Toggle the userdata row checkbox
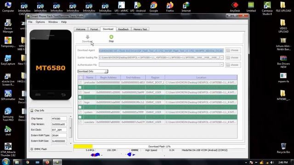294x165 pixels. (80, 122)
